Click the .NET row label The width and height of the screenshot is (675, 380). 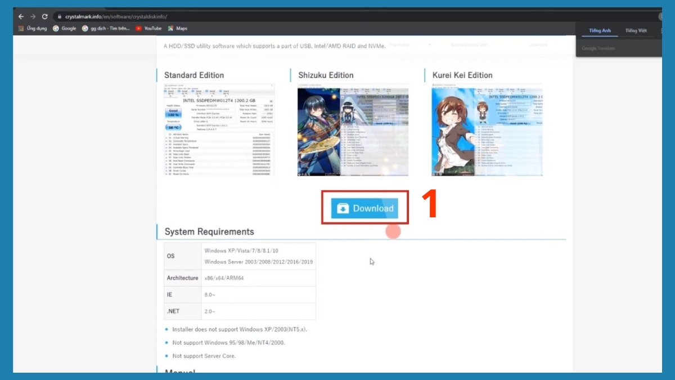coord(173,311)
